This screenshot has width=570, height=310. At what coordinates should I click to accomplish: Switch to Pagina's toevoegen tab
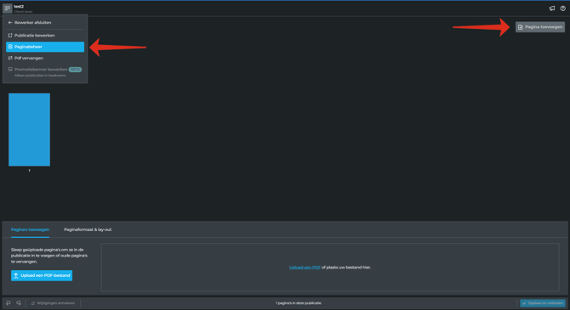tap(30, 230)
